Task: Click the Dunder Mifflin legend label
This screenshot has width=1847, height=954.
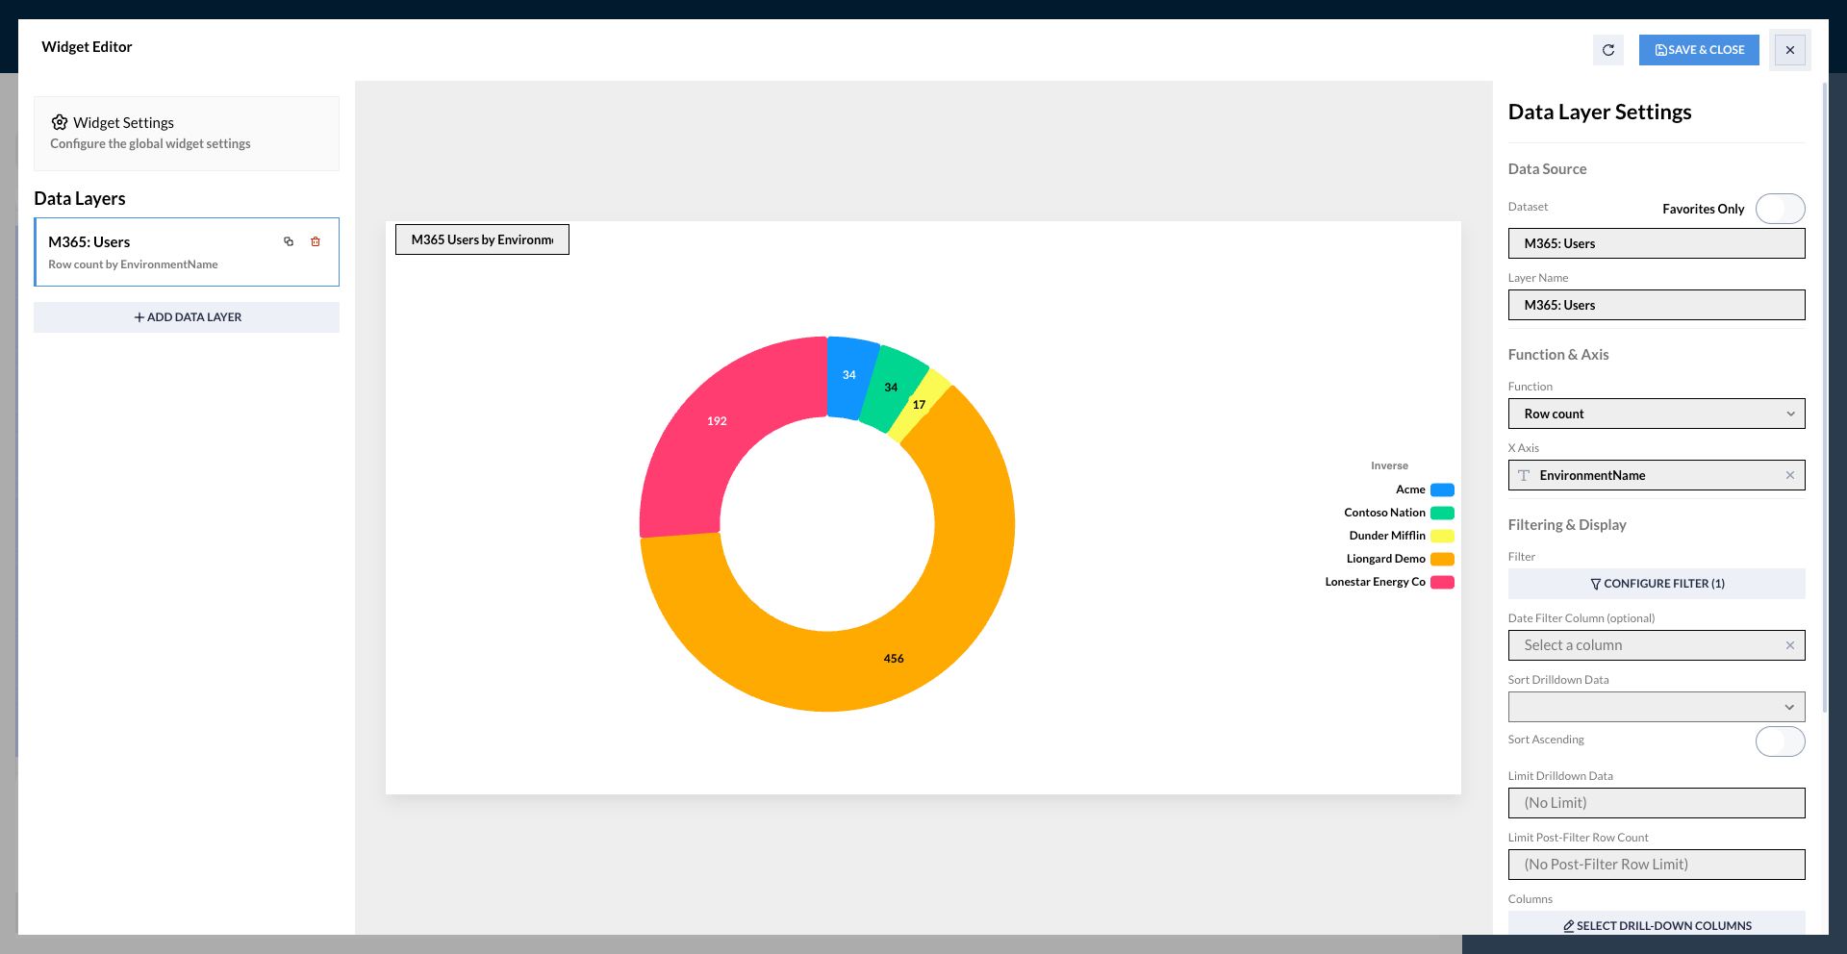Action: tap(1387, 536)
